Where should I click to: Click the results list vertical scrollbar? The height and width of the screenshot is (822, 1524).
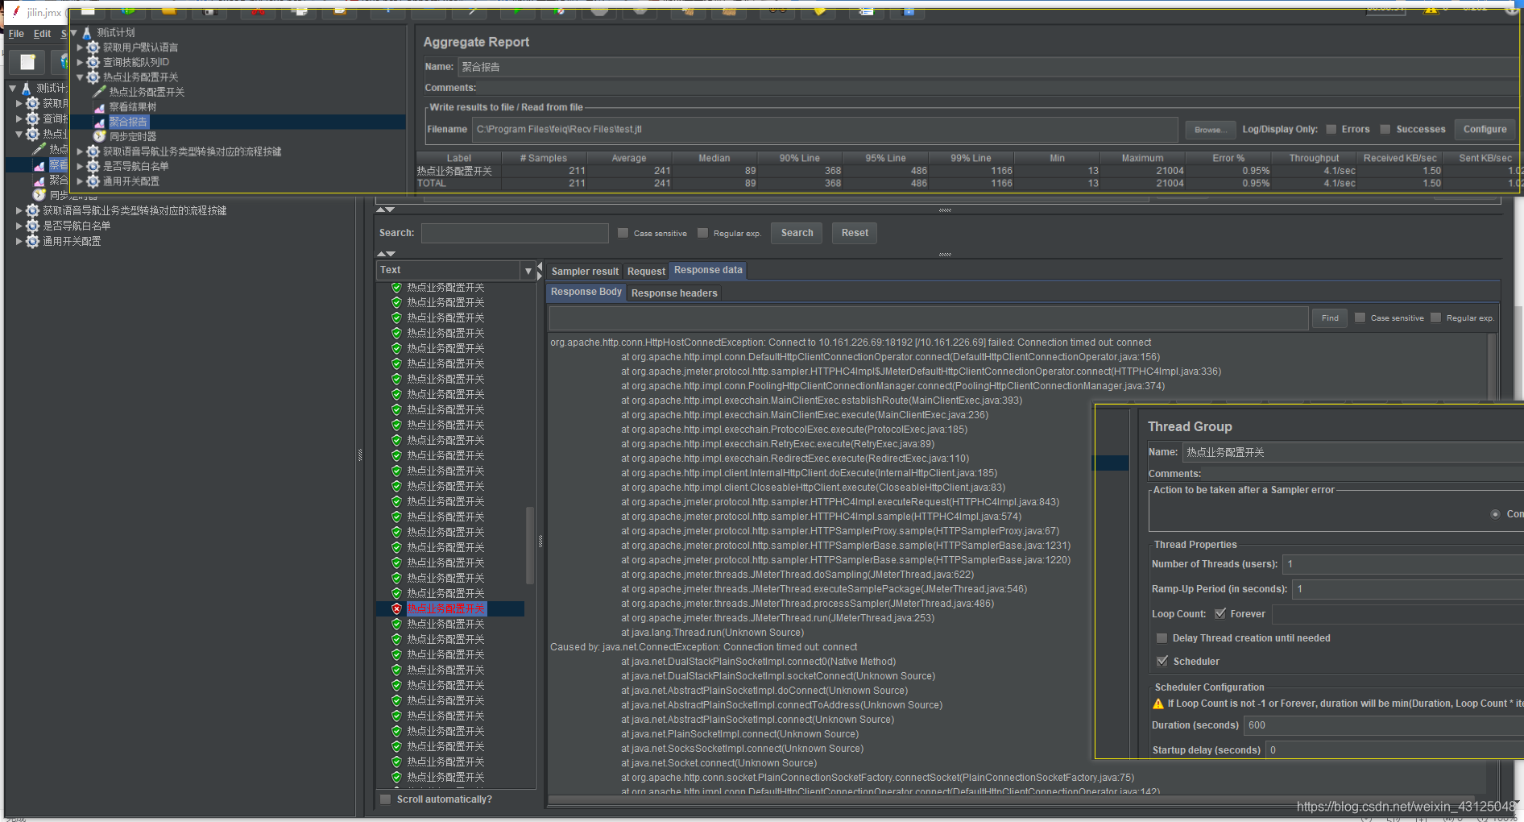(x=529, y=544)
